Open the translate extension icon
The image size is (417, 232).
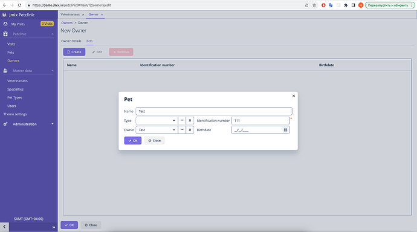(331, 5)
